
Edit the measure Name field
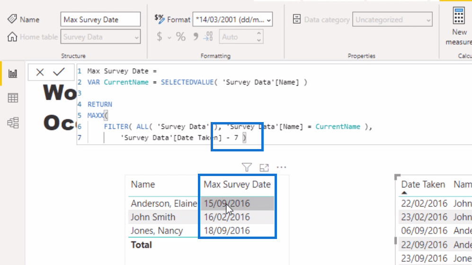pyautogui.click(x=100, y=19)
